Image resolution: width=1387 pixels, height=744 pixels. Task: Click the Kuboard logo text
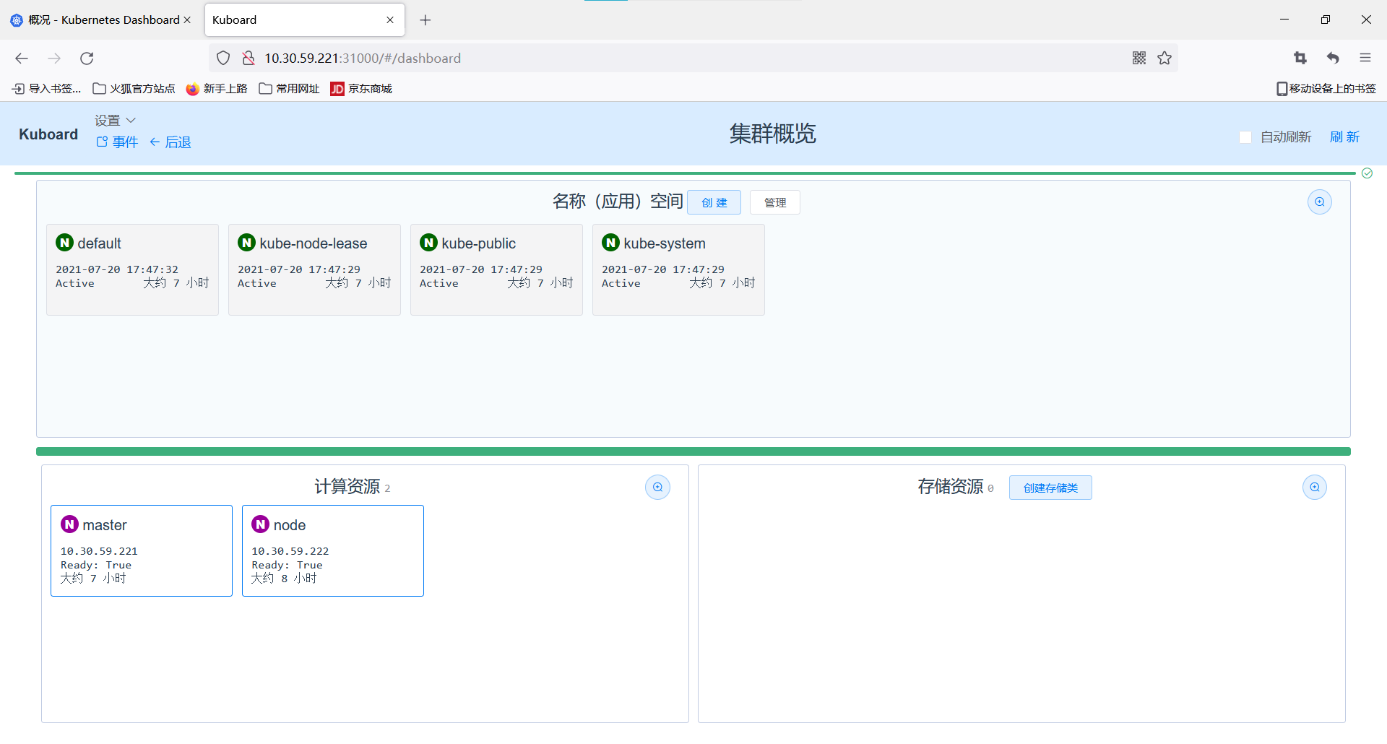click(x=48, y=134)
